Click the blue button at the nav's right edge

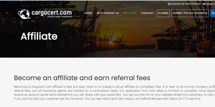tap(213, 13)
